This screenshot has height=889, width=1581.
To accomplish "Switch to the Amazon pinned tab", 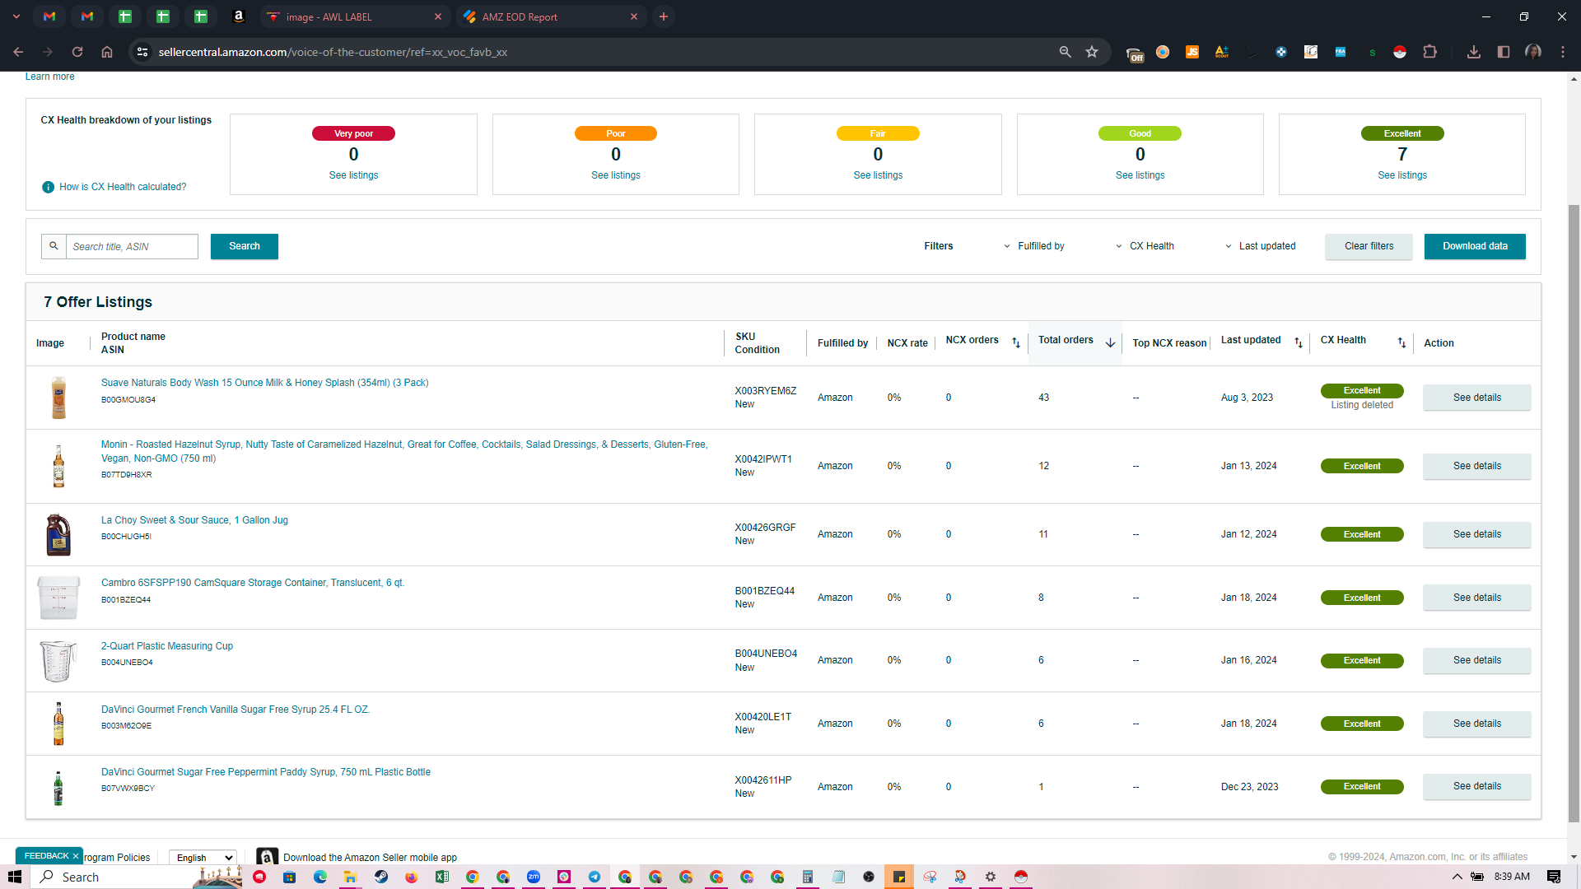I will click(238, 16).
